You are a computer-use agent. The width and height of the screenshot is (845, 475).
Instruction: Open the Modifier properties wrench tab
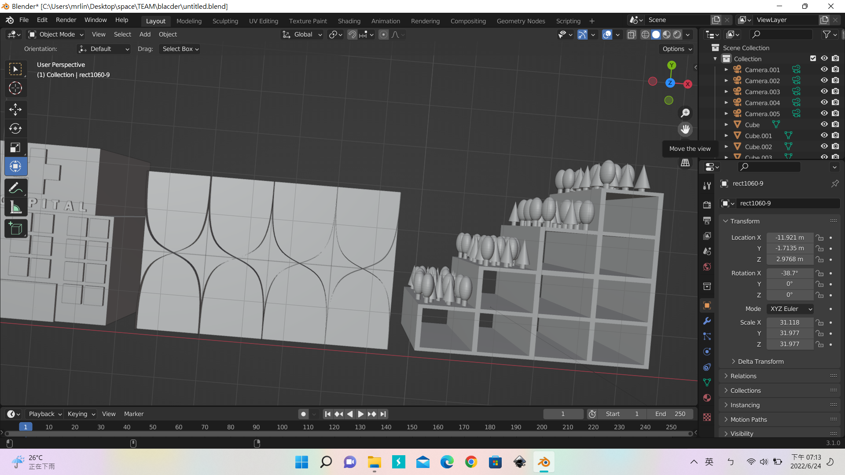click(707, 321)
